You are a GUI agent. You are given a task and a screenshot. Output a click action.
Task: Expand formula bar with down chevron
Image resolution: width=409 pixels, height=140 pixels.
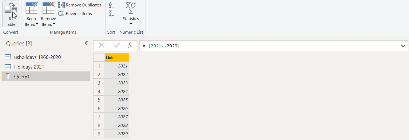click(403, 46)
